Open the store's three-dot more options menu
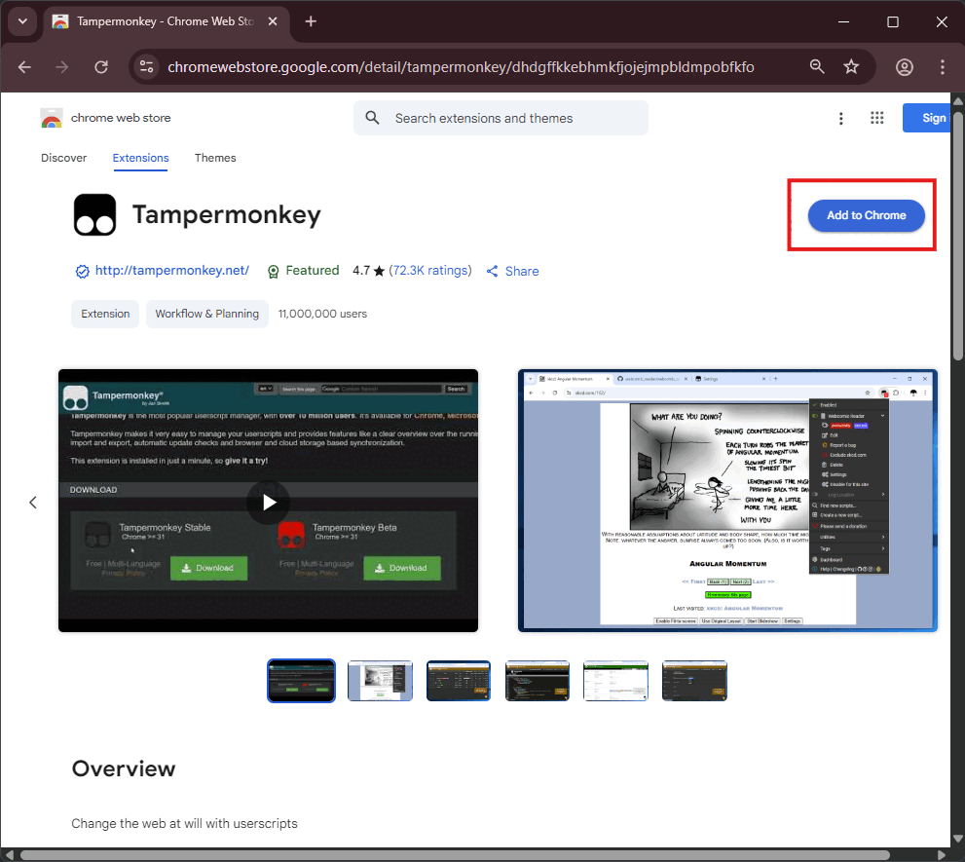Screen dimensions: 965x862 coord(841,118)
